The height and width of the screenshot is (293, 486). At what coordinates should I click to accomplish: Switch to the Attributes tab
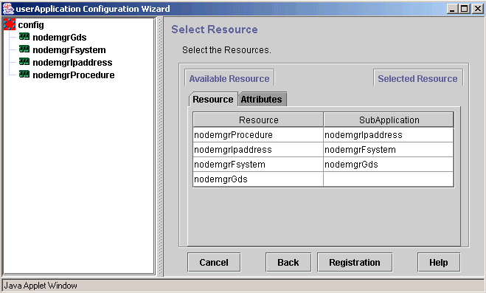(x=262, y=99)
